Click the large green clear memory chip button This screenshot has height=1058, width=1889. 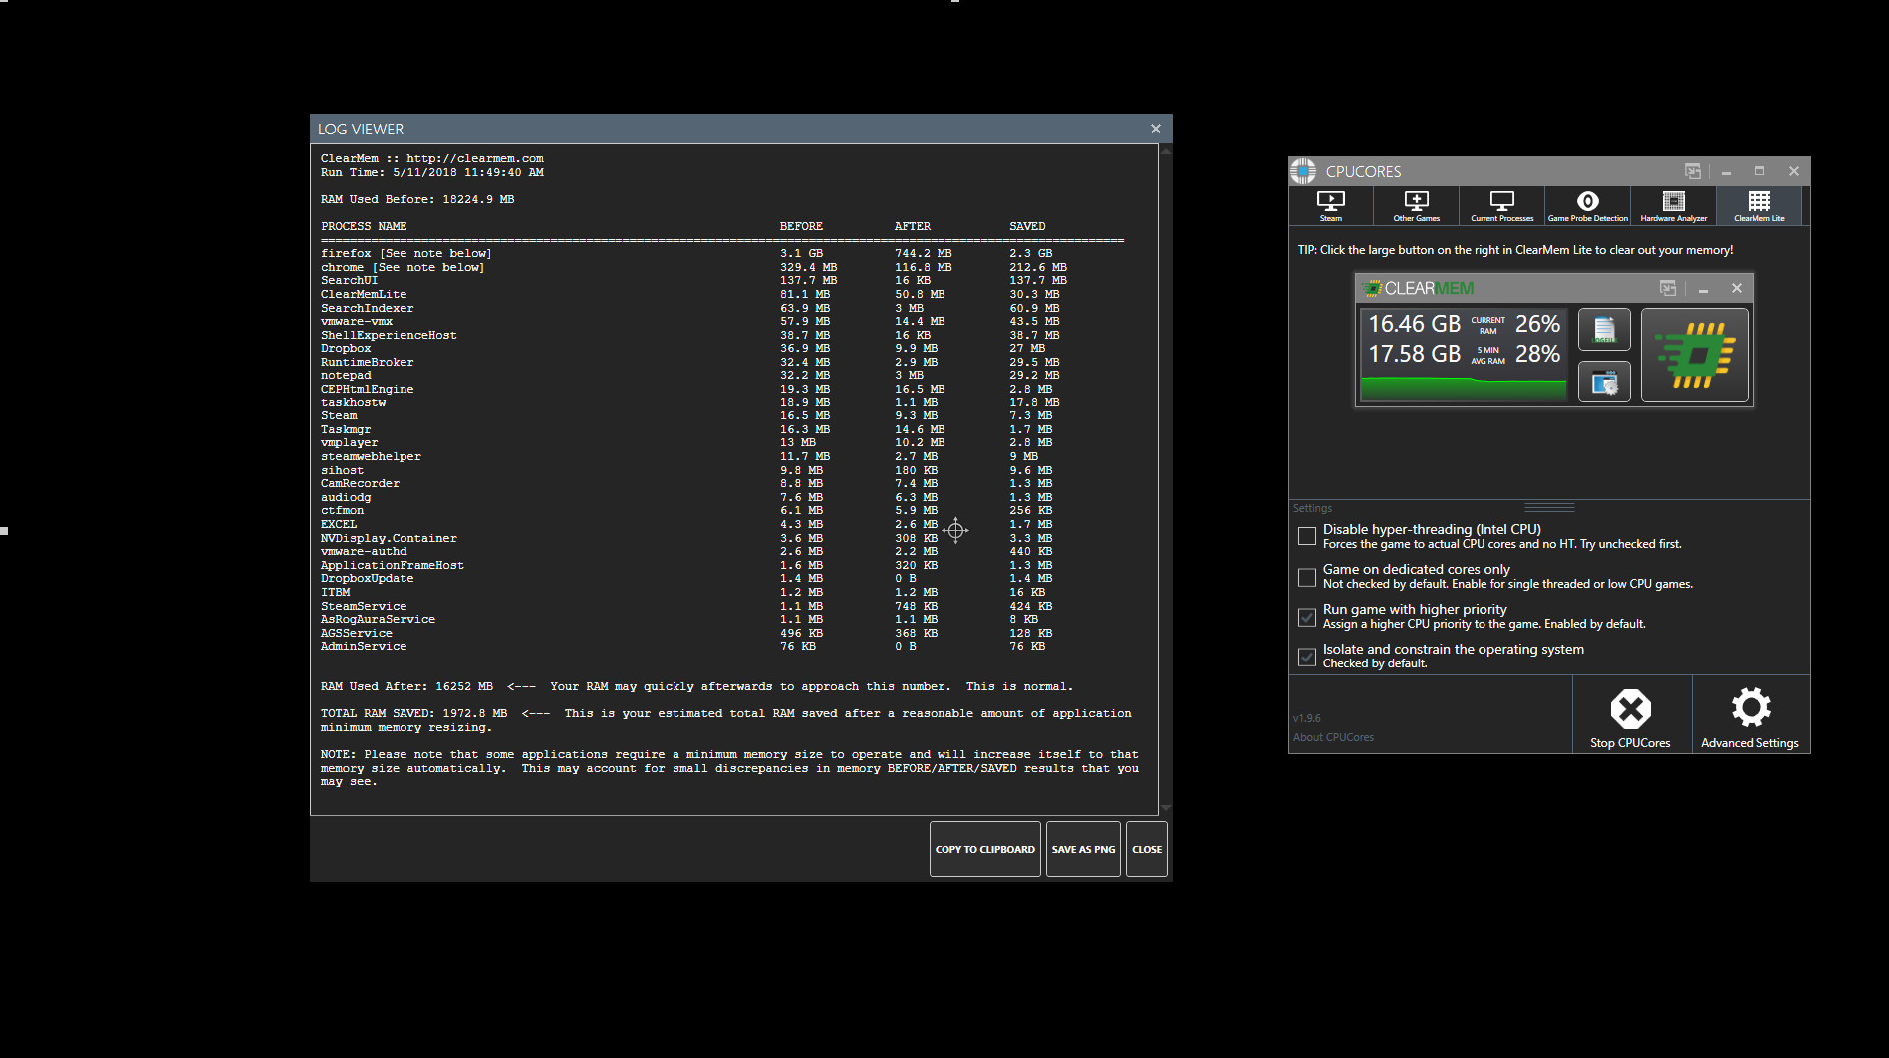[x=1694, y=355]
